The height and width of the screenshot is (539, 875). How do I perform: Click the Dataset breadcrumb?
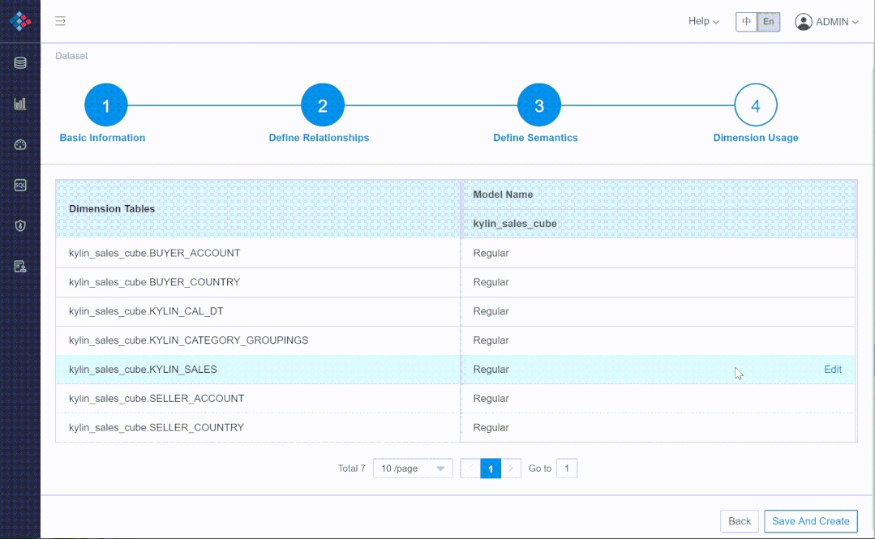(x=71, y=56)
